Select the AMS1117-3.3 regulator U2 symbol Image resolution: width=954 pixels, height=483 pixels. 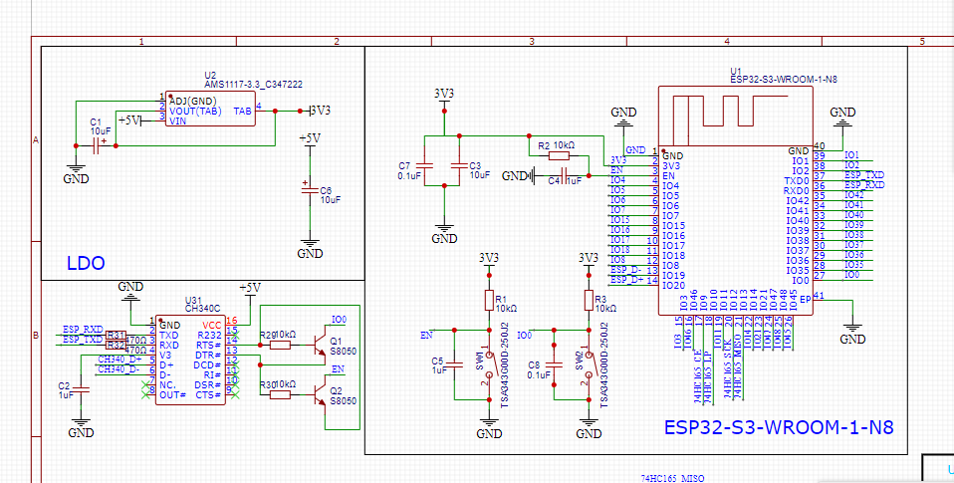tap(210, 110)
